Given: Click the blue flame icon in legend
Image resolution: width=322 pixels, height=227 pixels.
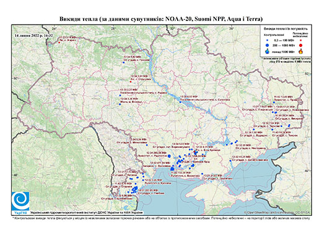Looking at the screenshot, I should [268, 51].
